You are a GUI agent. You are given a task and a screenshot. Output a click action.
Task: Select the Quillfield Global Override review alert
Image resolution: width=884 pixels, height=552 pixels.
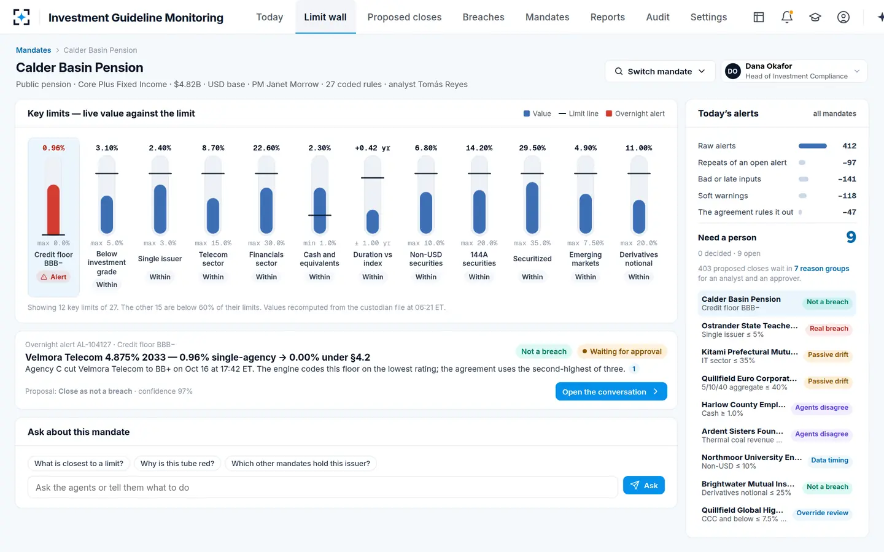tap(777, 515)
